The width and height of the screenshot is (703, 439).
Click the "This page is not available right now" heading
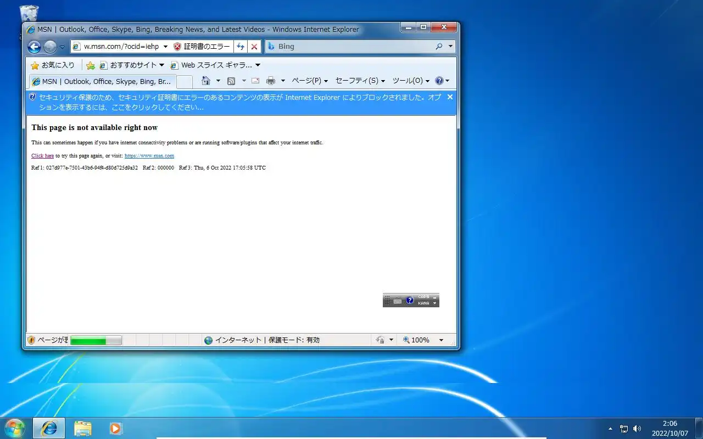pyautogui.click(x=94, y=127)
